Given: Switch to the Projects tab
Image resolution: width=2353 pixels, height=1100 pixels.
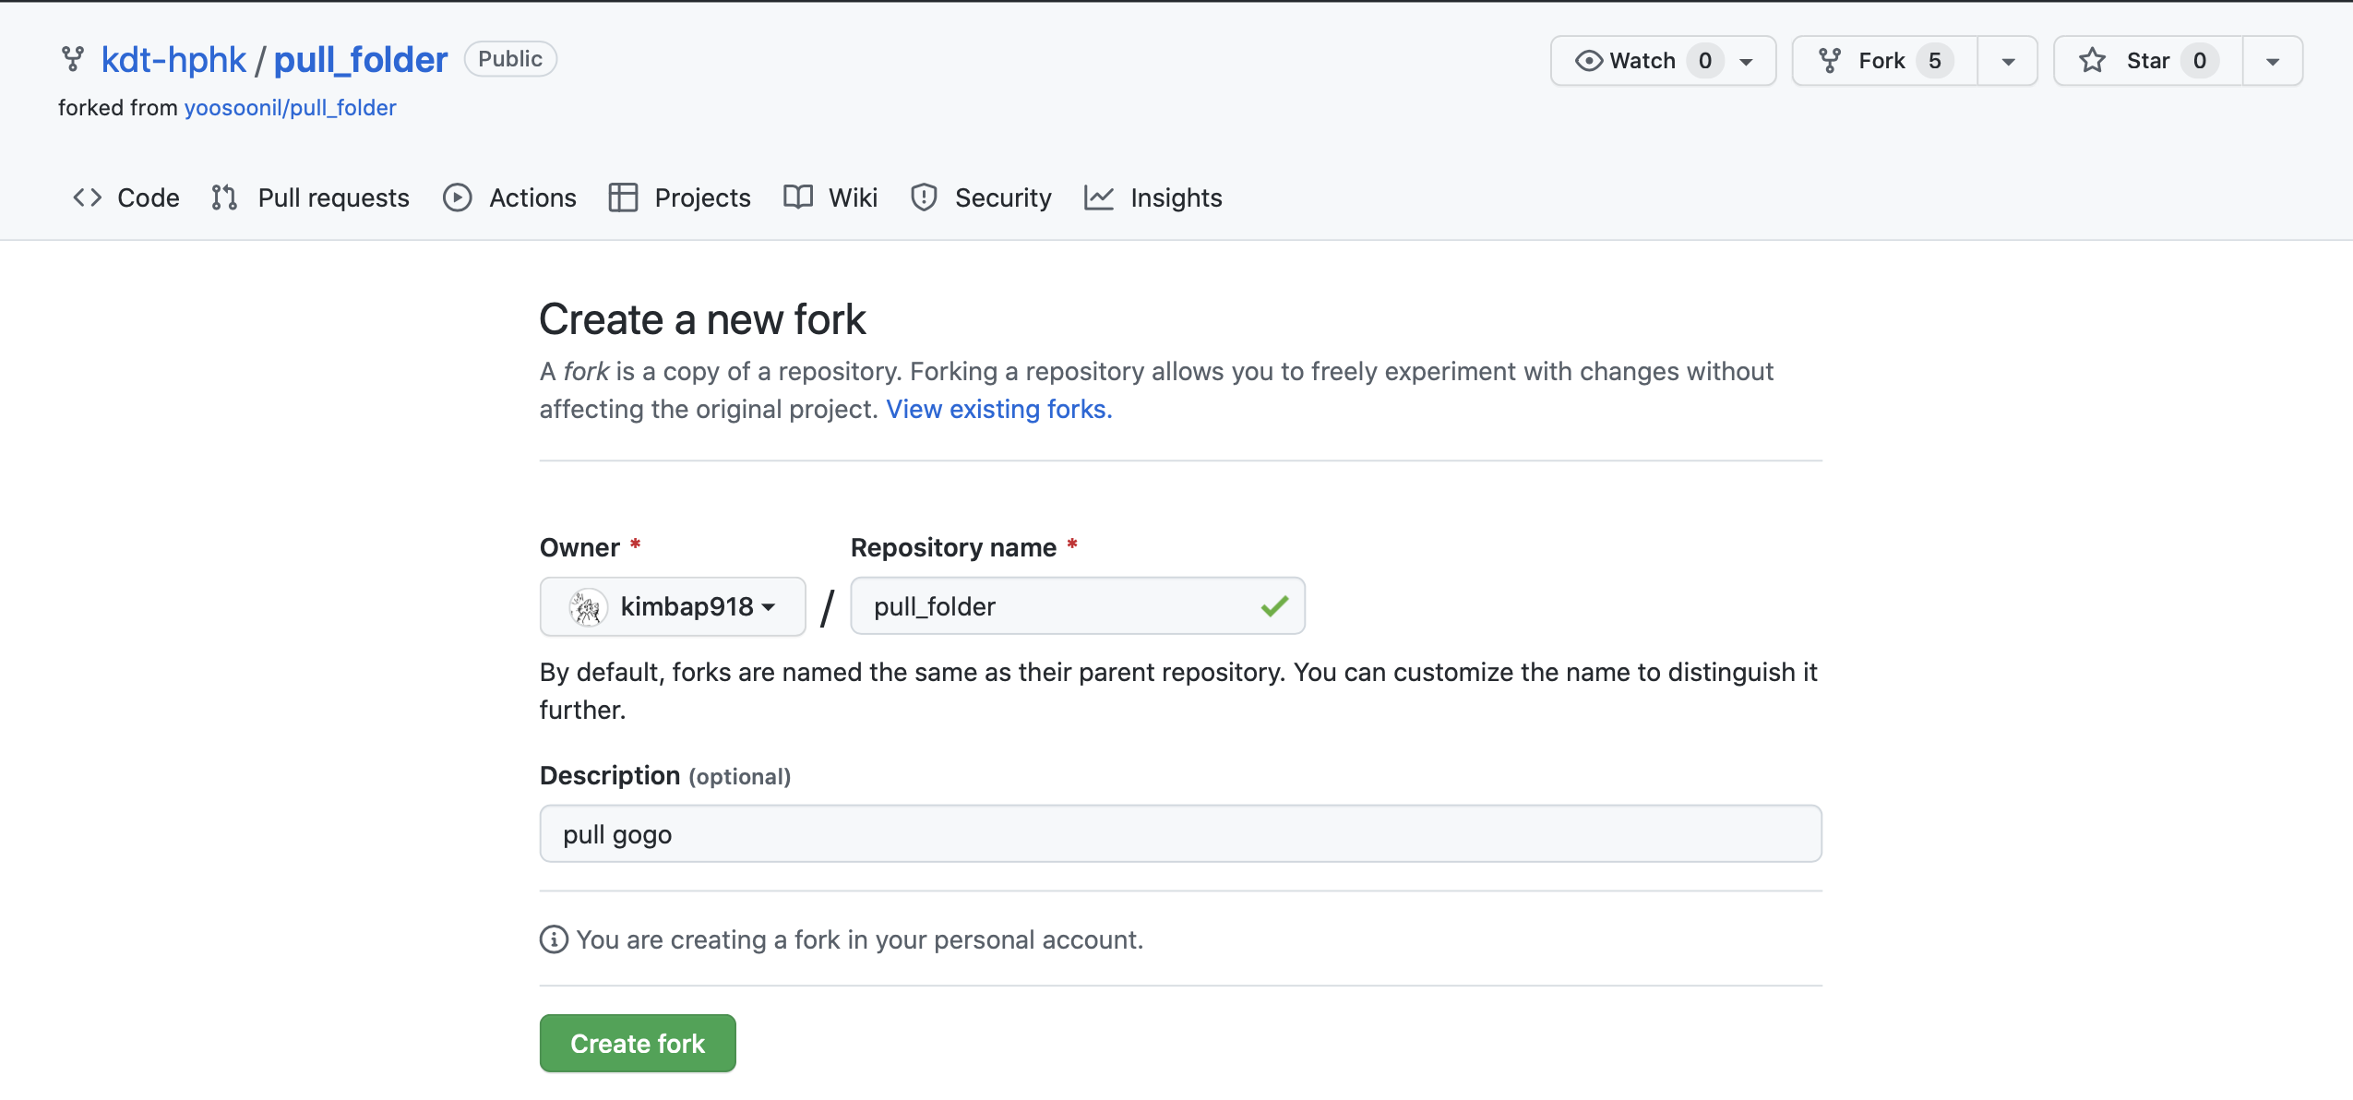Looking at the screenshot, I should [x=680, y=197].
